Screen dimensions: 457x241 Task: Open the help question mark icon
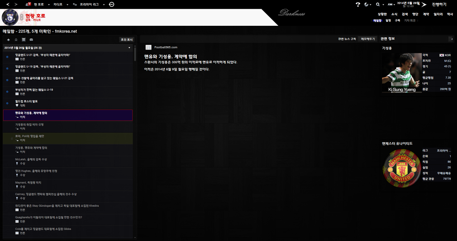358,4
